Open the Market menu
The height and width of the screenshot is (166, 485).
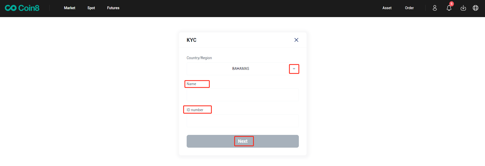[x=70, y=8]
